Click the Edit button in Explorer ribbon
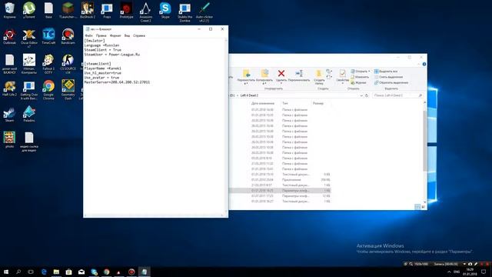This screenshot has height=277, width=492. tap(360, 77)
